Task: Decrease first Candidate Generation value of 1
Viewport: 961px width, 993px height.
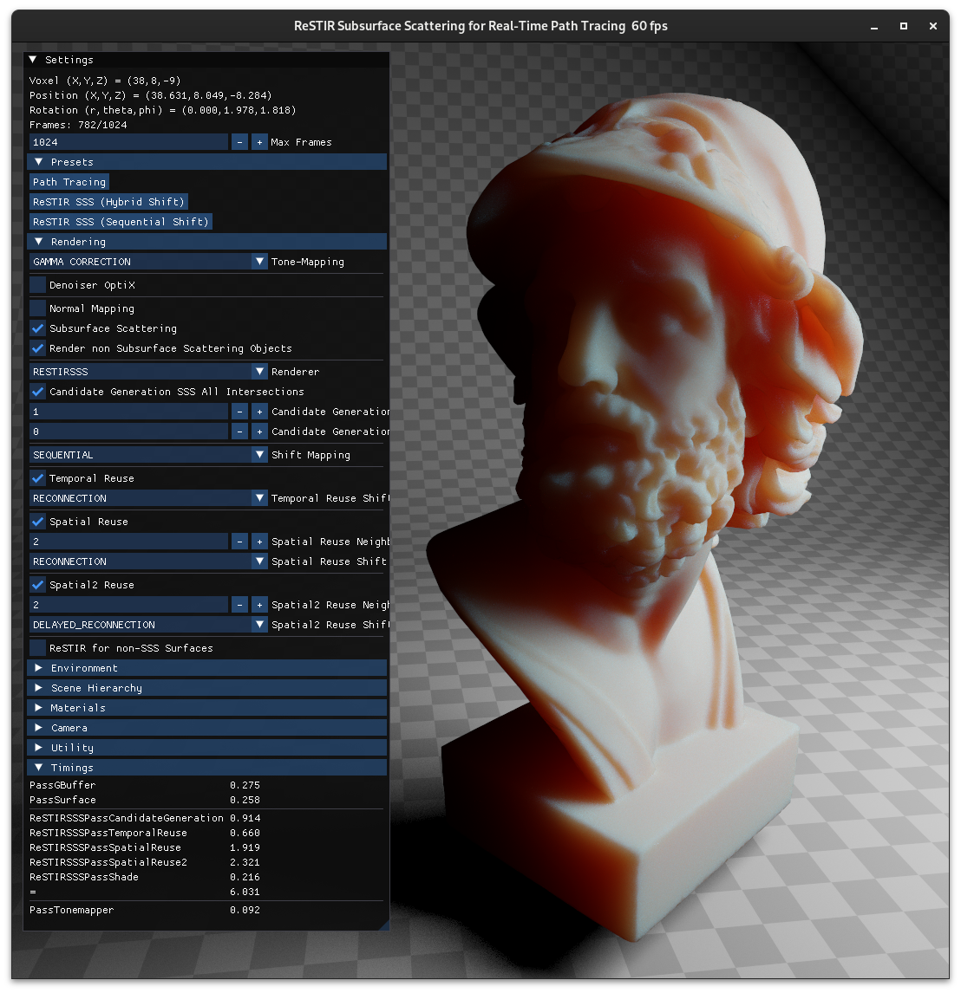Action: point(239,412)
